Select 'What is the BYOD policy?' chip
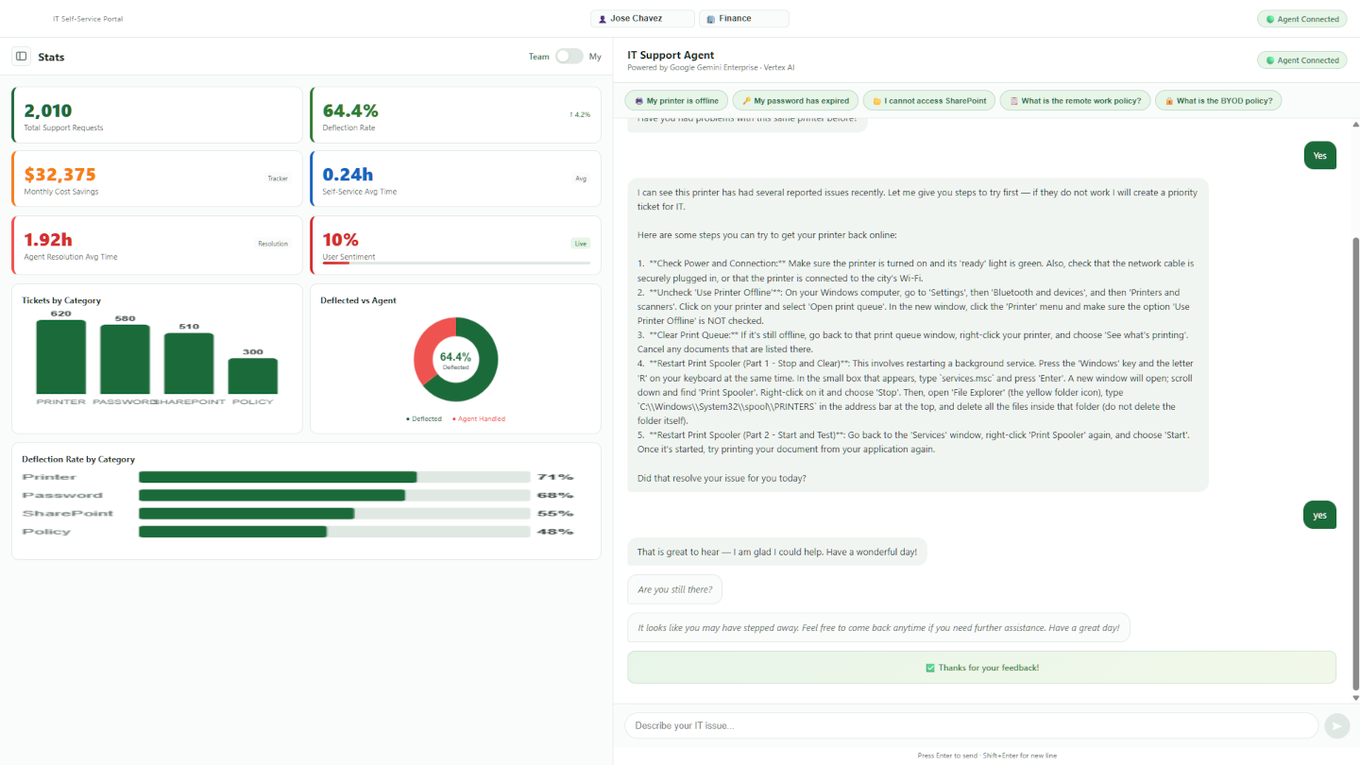 (1218, 101)
